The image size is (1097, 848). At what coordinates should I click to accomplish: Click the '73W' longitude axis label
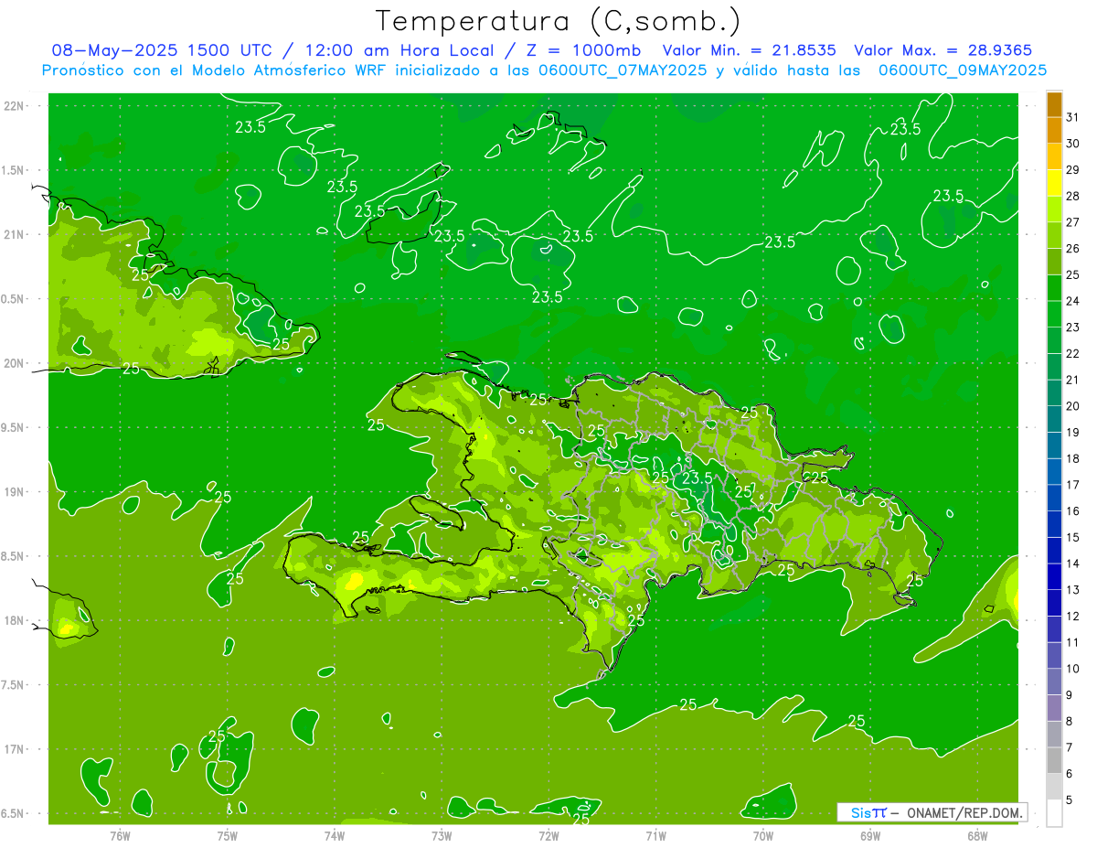click(x=442, y=836)
